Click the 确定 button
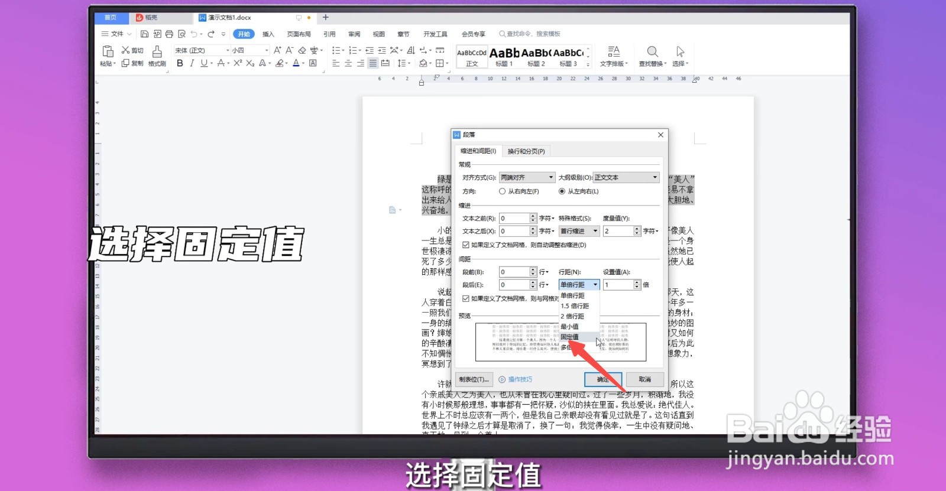Viewport: 946px width, 491px height. [x=603, y=379]
